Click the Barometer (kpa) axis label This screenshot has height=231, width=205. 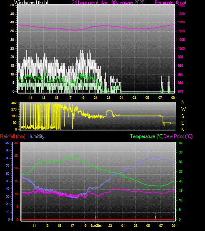click(170, 3)
